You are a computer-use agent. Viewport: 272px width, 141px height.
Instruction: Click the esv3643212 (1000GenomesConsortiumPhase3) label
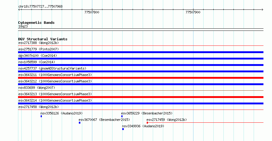pyautogui.click(x=55, y=81)
